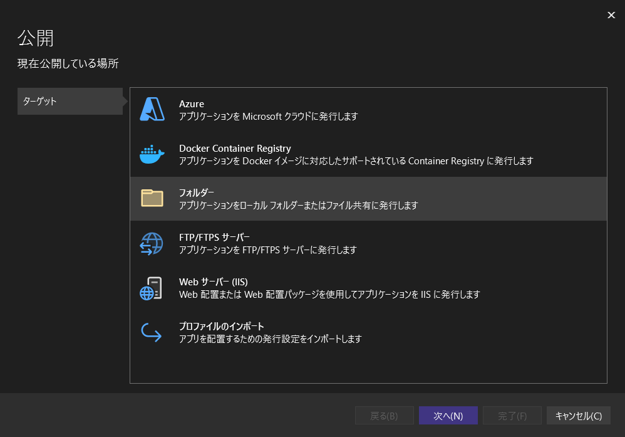
Task: Click the profile import arrow icon
Action: click(x=152, y=332)
